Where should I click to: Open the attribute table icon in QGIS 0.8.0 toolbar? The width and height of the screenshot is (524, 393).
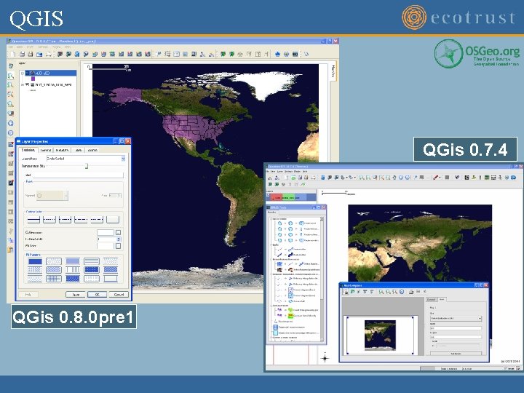tap(176, 54)
